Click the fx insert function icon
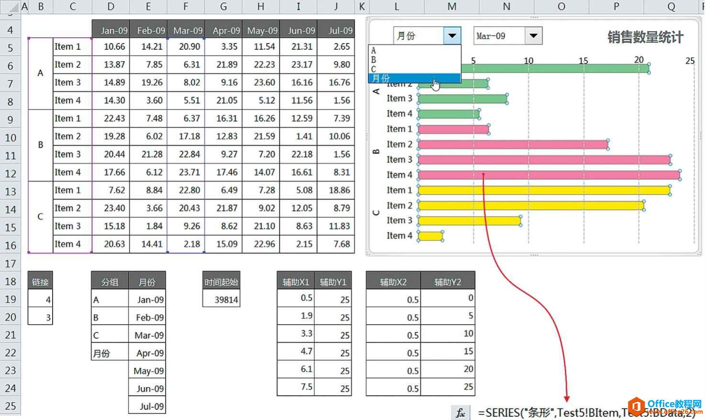The image size is (706, 420). point(460,412)
